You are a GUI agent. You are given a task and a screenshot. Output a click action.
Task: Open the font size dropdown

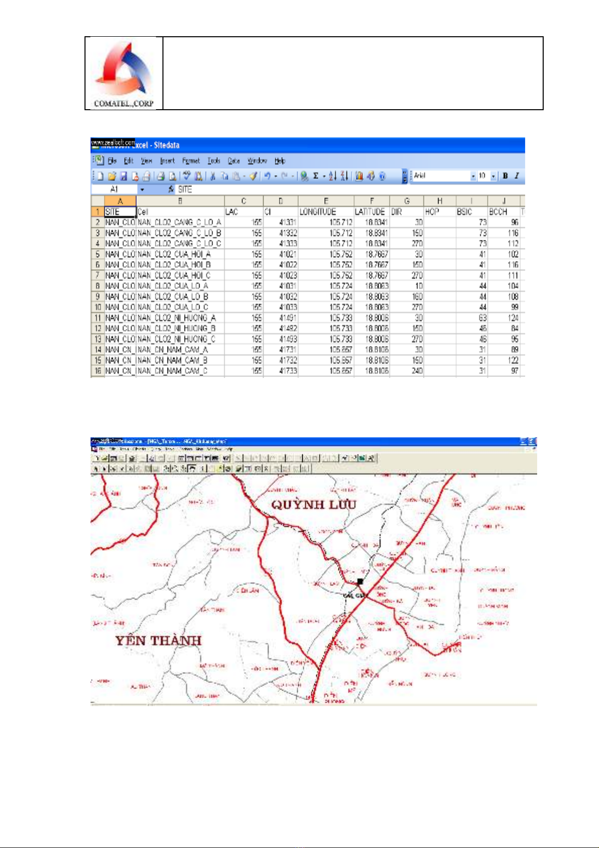tap(493, 176)
